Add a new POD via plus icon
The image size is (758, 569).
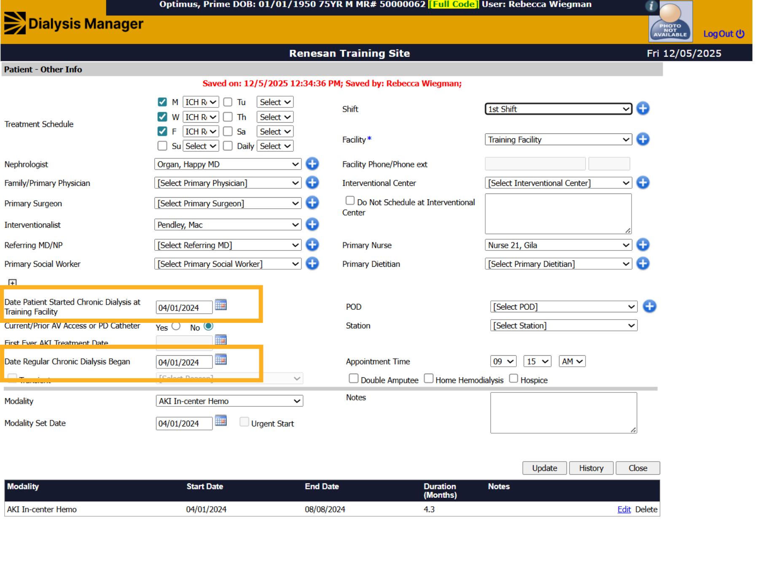click(x=649, y=306)
